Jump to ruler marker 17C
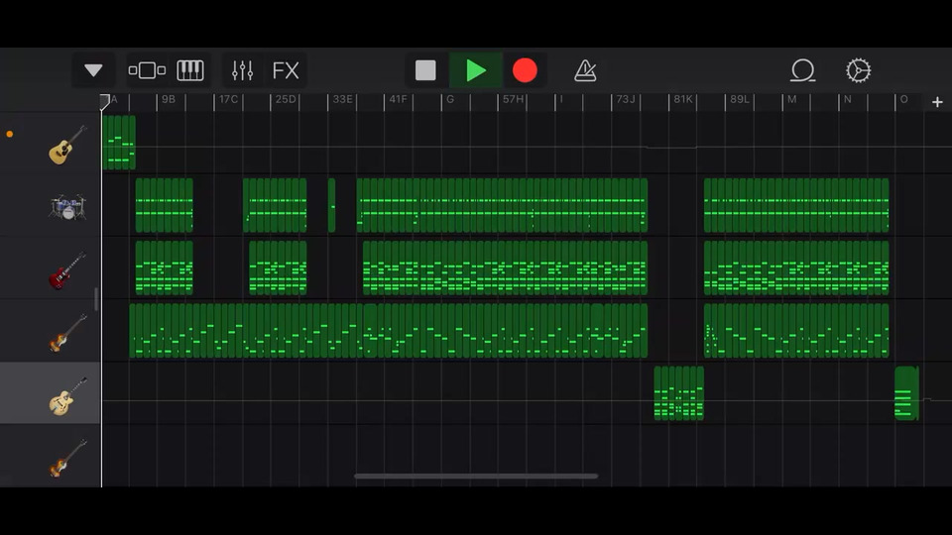Screen dimensions: 952x535 [x=228, y=99]
